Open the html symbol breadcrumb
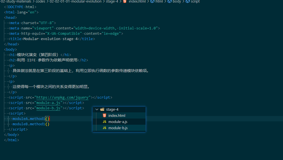Viewport: 283px width, 160px height. (x=159, y=1)
